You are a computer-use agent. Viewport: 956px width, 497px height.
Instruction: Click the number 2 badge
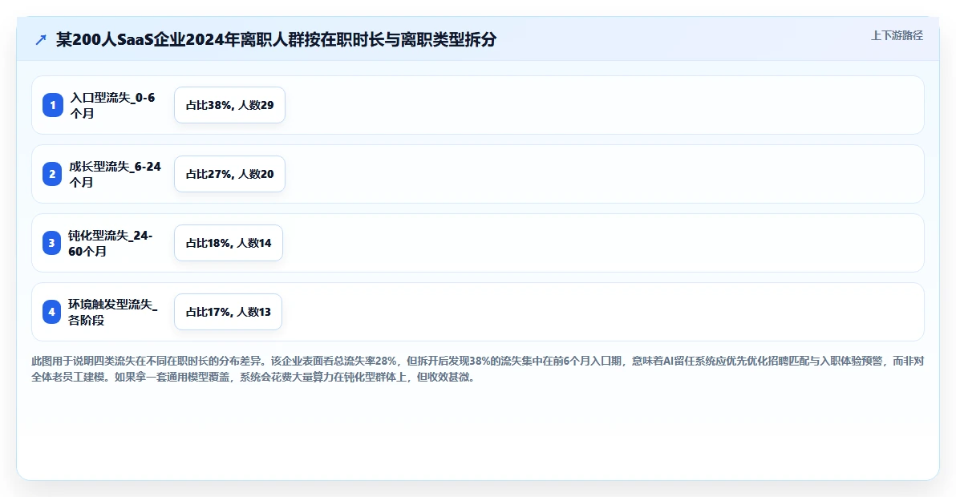click(52, 174)
